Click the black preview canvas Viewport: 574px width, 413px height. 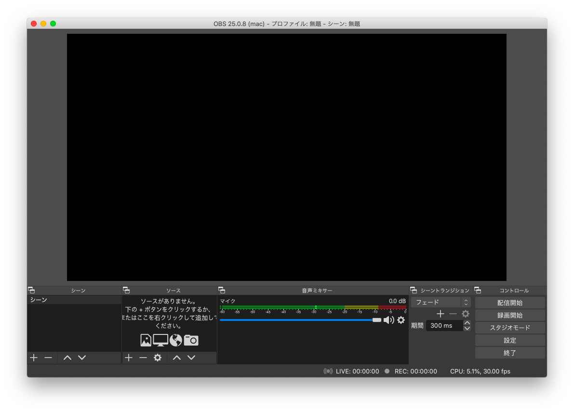point(287,158)
